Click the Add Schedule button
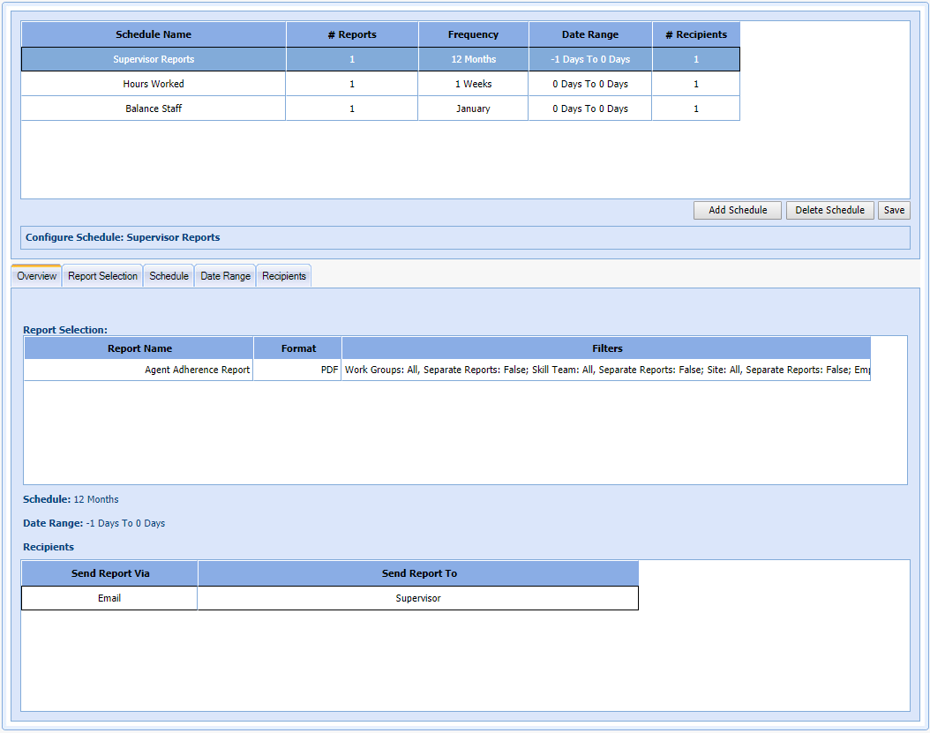930x733 pixels. [738, 210]
